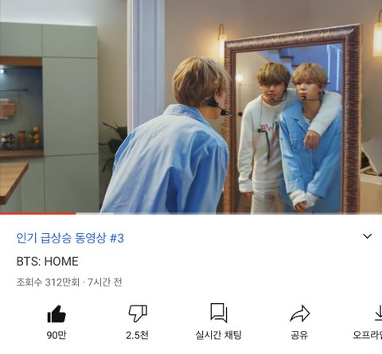382x354 pixels.
Task: Select the 실시간 채팅 label
Action: pos(219,335)
